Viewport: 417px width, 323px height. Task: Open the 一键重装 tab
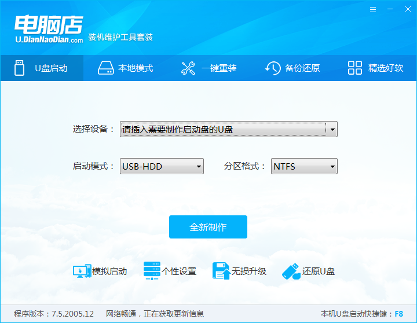(x=209, y=68)
